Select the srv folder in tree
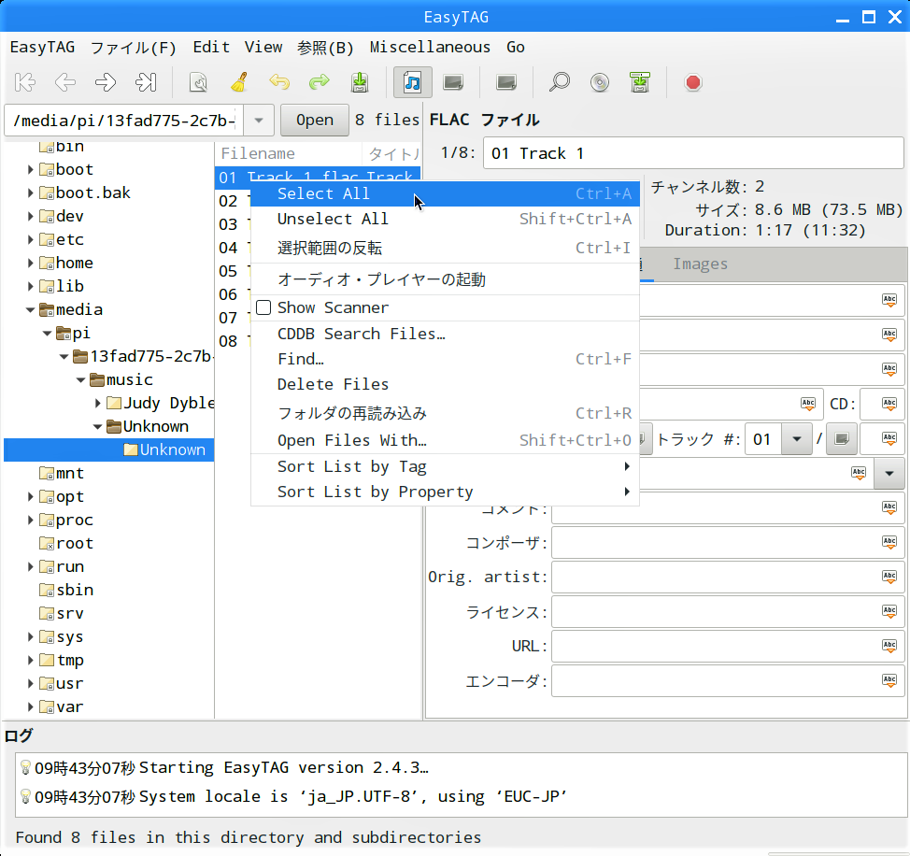Image resolution: width=910 pixels, height=856 pixels. tap(70, 613)
